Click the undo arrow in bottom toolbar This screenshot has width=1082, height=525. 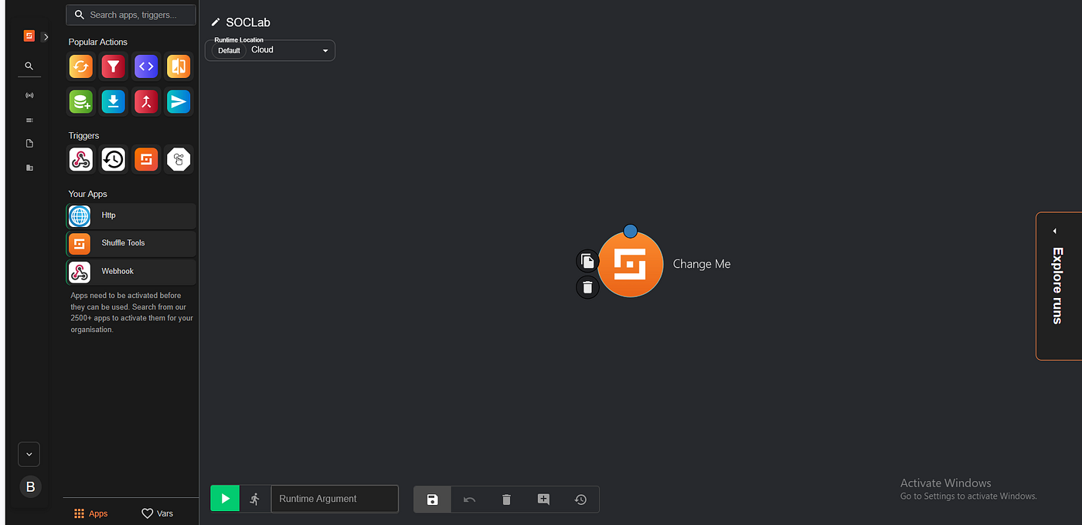tap(469, 500)
